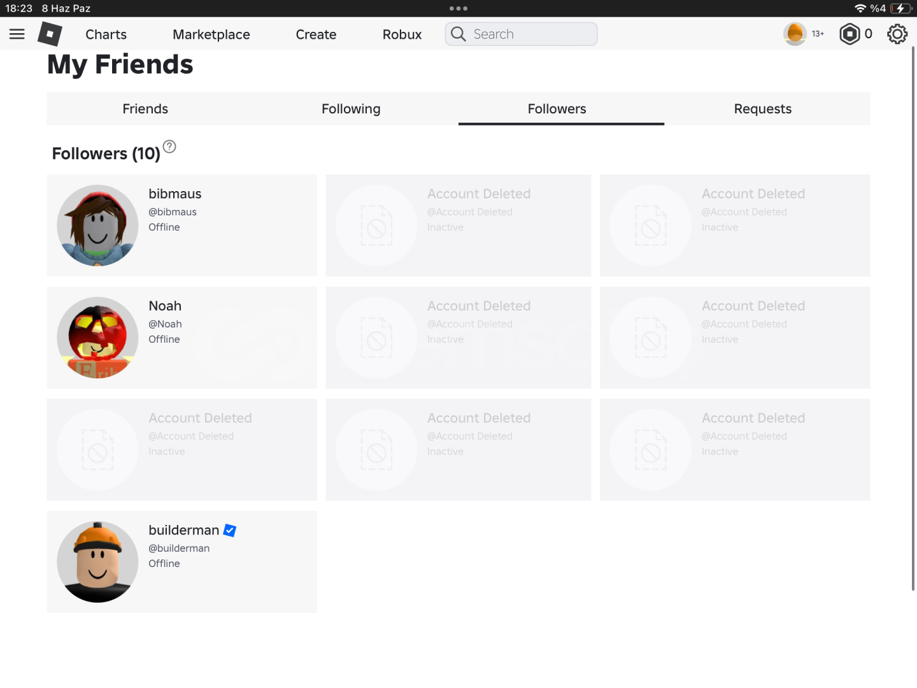Image resolution: width=917 pixels, height=688 pixels.
Task: Tap the 18:23 clock in status bar
Action: [18, 8]
